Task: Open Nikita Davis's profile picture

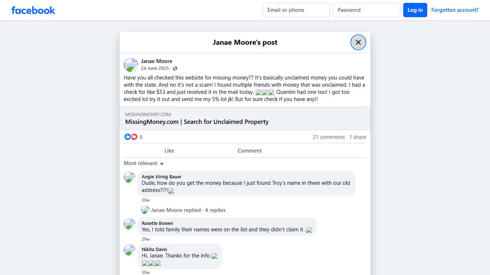Action: point(129,250)
